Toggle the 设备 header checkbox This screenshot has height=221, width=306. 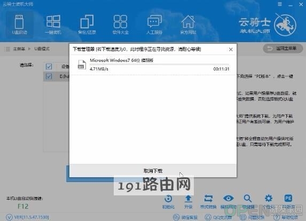49,66
